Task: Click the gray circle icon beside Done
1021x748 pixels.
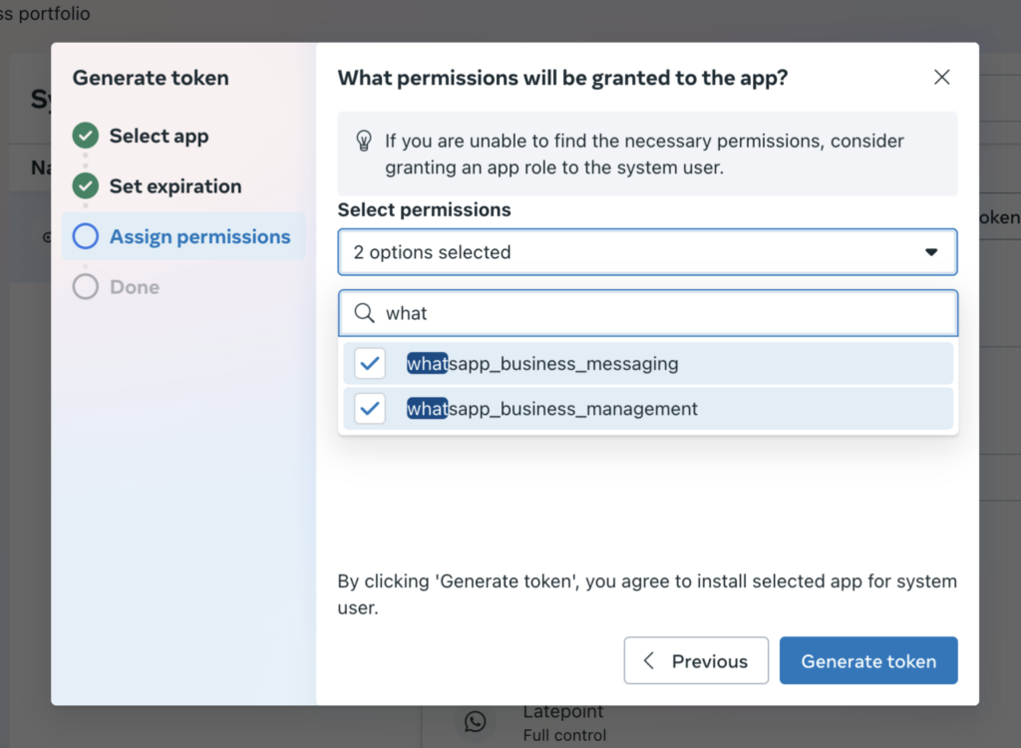Action: [85, 286]
